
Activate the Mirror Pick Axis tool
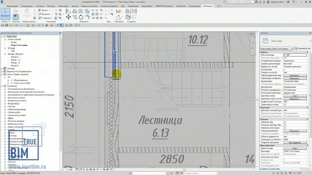[x=81, y=11]
